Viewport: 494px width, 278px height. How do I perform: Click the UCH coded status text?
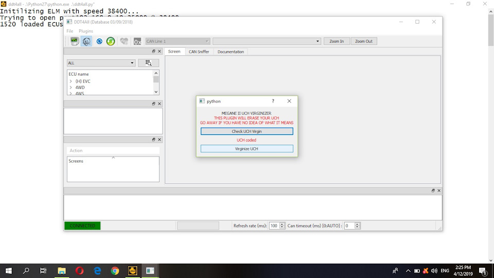246,140
